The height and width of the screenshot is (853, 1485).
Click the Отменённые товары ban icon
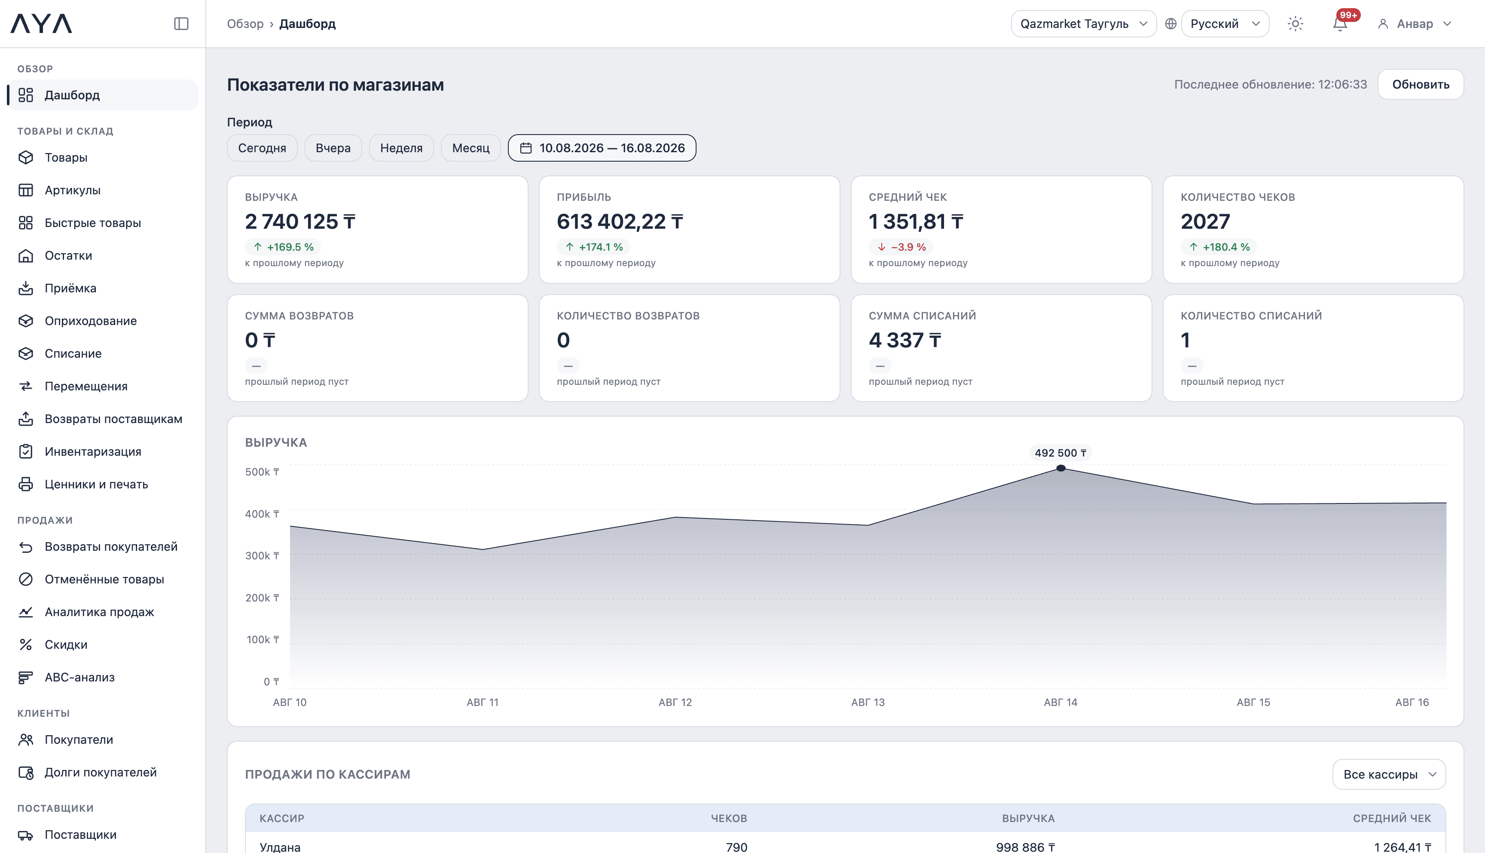point(26,580)
